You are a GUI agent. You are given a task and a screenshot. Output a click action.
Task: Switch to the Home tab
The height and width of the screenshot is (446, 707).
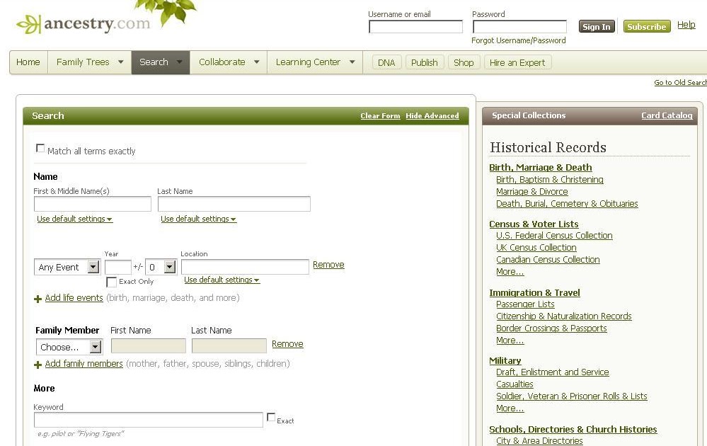28,62
